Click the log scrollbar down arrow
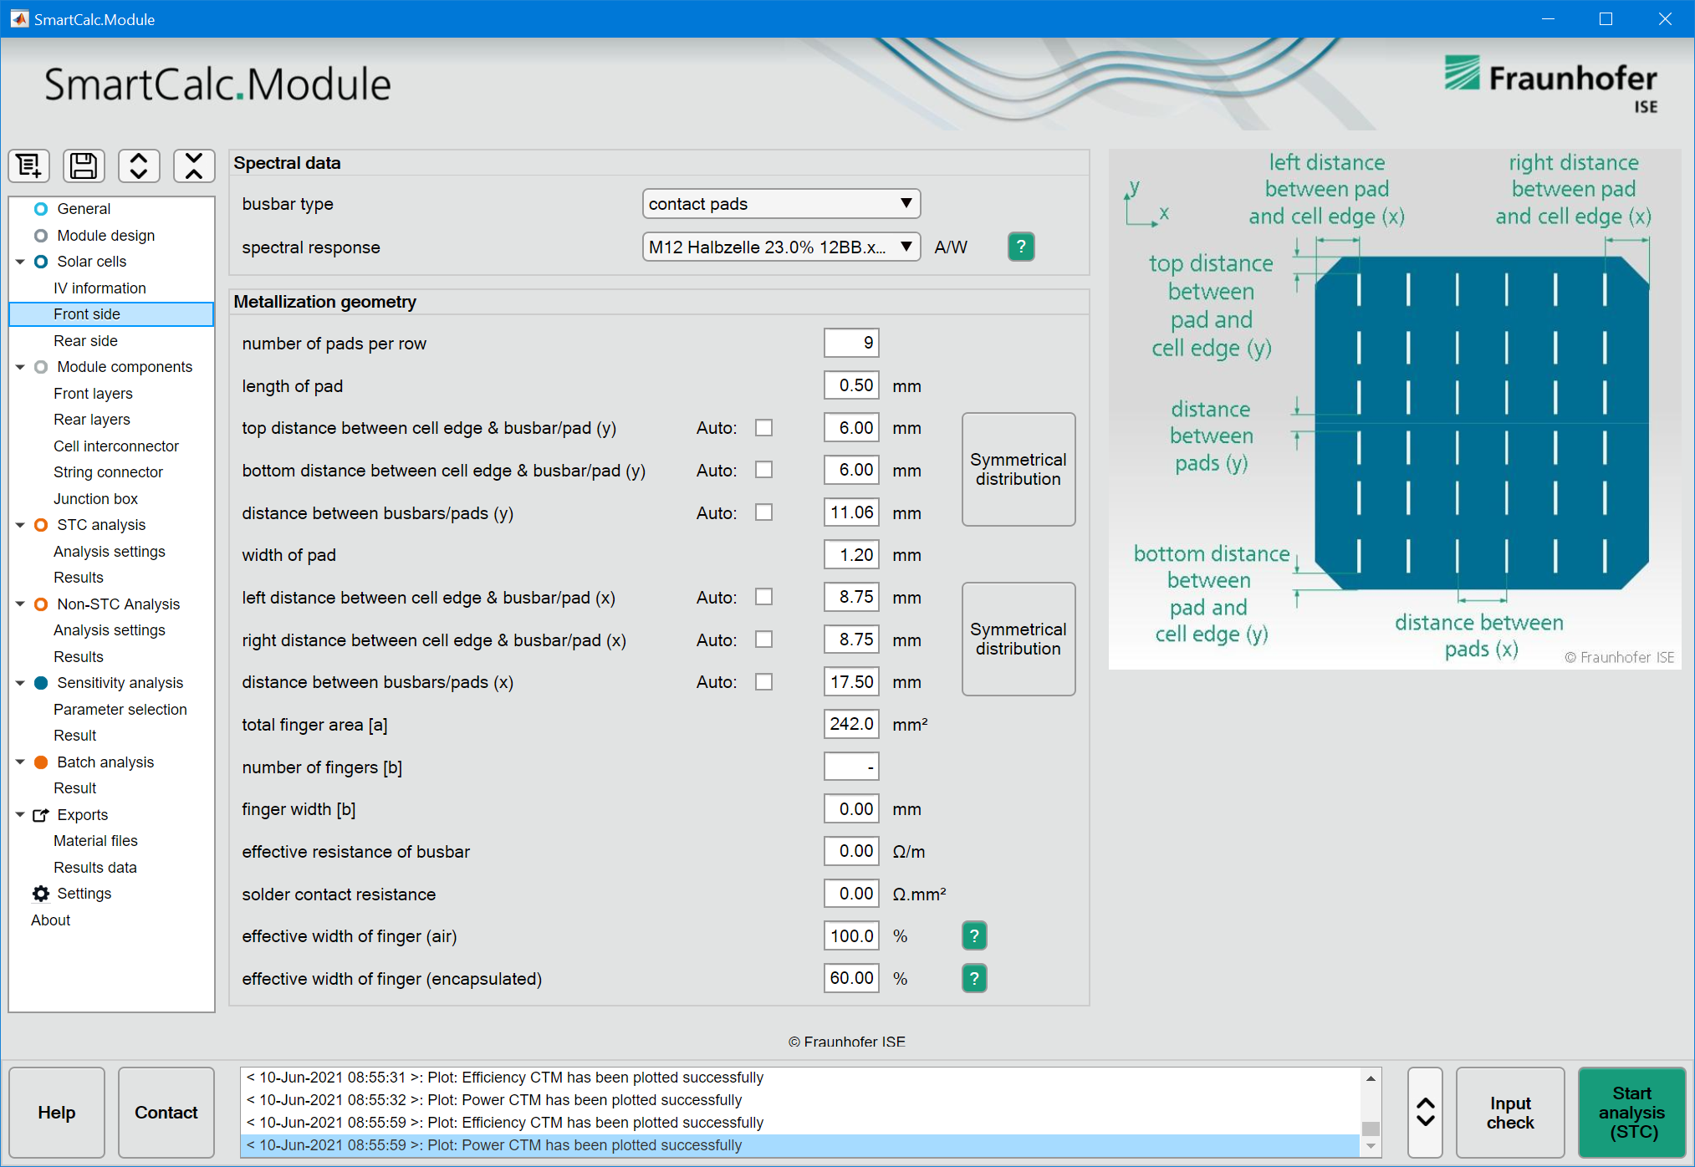Viewport: 1695px width, 1167px height. tap(1371, 1146)
